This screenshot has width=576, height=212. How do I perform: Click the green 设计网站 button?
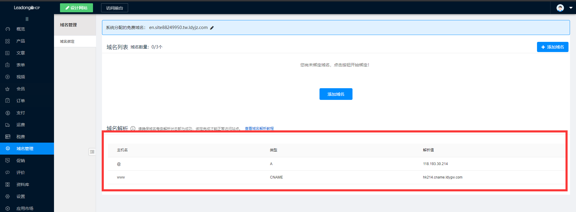[x=76, y=8]
